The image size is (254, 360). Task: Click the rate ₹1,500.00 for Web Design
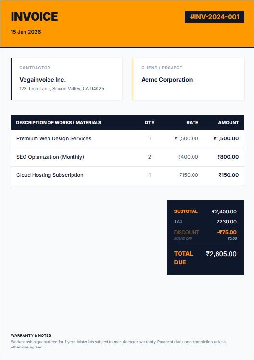[x=186, y=138]
